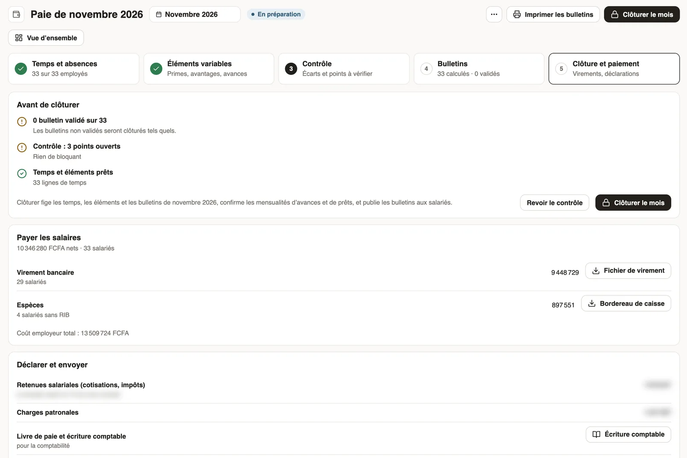Click the grid icon in Vue d'ensemble
The height and width of the screenshot is (458, 687).
tap(19, 38)
